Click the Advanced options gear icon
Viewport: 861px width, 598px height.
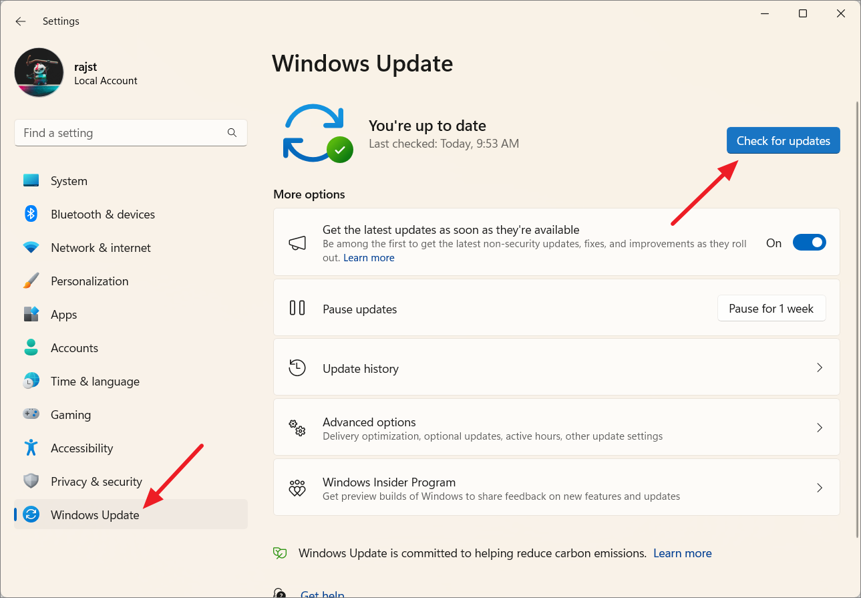click(x=297, y=428)
